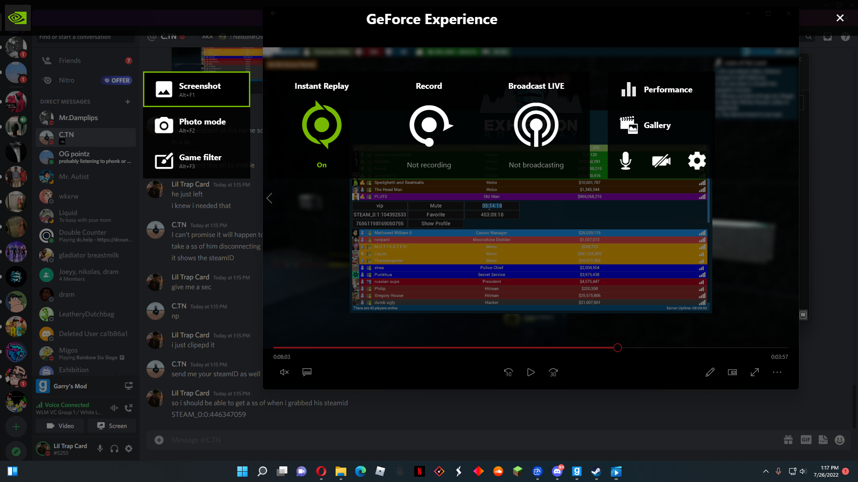The width and height of the screenshot is (858, 482).
Task: Open Broadcast LIVE icon
Action: 536,125
